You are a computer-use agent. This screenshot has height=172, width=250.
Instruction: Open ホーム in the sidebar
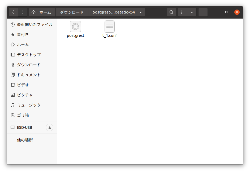tap(32, 45)
